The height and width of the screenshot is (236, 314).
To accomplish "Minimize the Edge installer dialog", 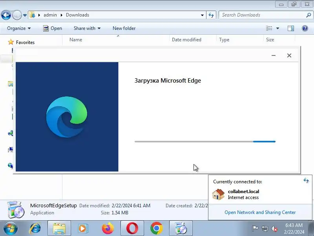I will (x=273, y=55).
